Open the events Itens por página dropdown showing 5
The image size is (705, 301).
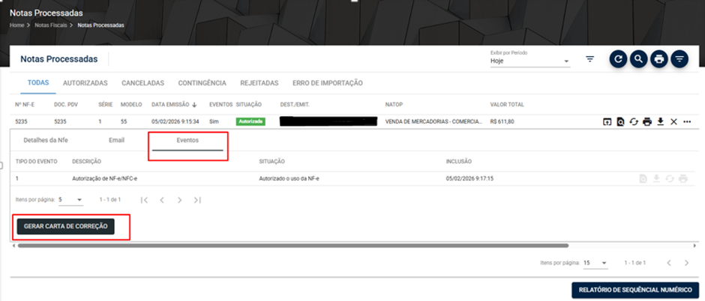71,200
